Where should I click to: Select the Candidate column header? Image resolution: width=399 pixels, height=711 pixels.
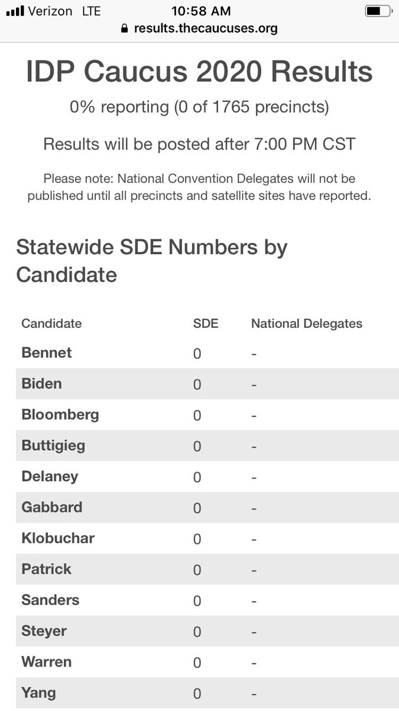51,324
